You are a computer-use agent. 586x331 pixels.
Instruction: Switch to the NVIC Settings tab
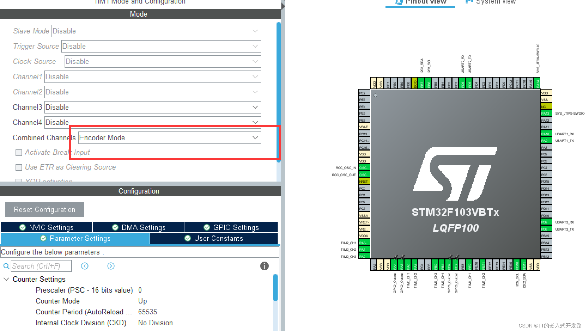coord(47,227)
